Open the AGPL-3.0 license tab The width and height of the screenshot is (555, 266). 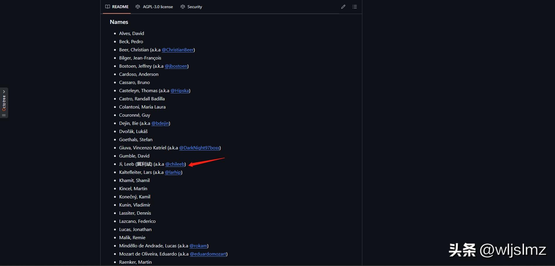point(158,7)
